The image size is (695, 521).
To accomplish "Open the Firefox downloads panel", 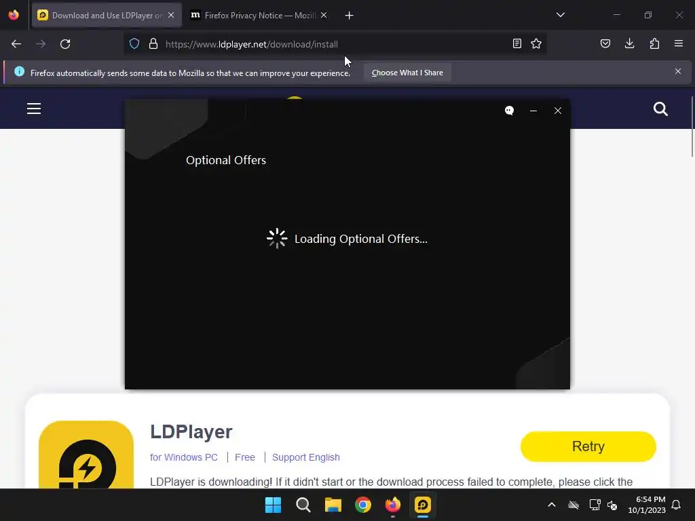I will 629,43.
